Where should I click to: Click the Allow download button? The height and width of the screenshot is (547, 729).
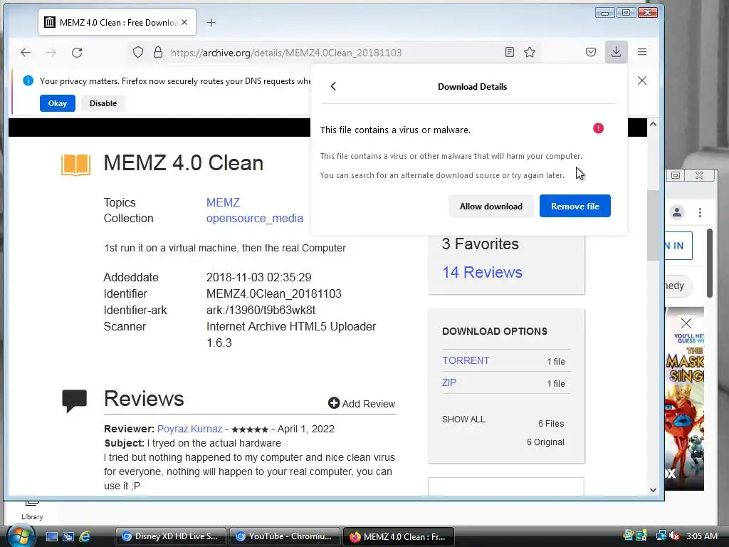491,206
